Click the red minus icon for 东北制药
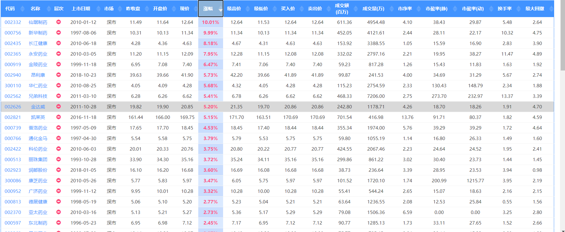565x232 pixels. point(58,223)
